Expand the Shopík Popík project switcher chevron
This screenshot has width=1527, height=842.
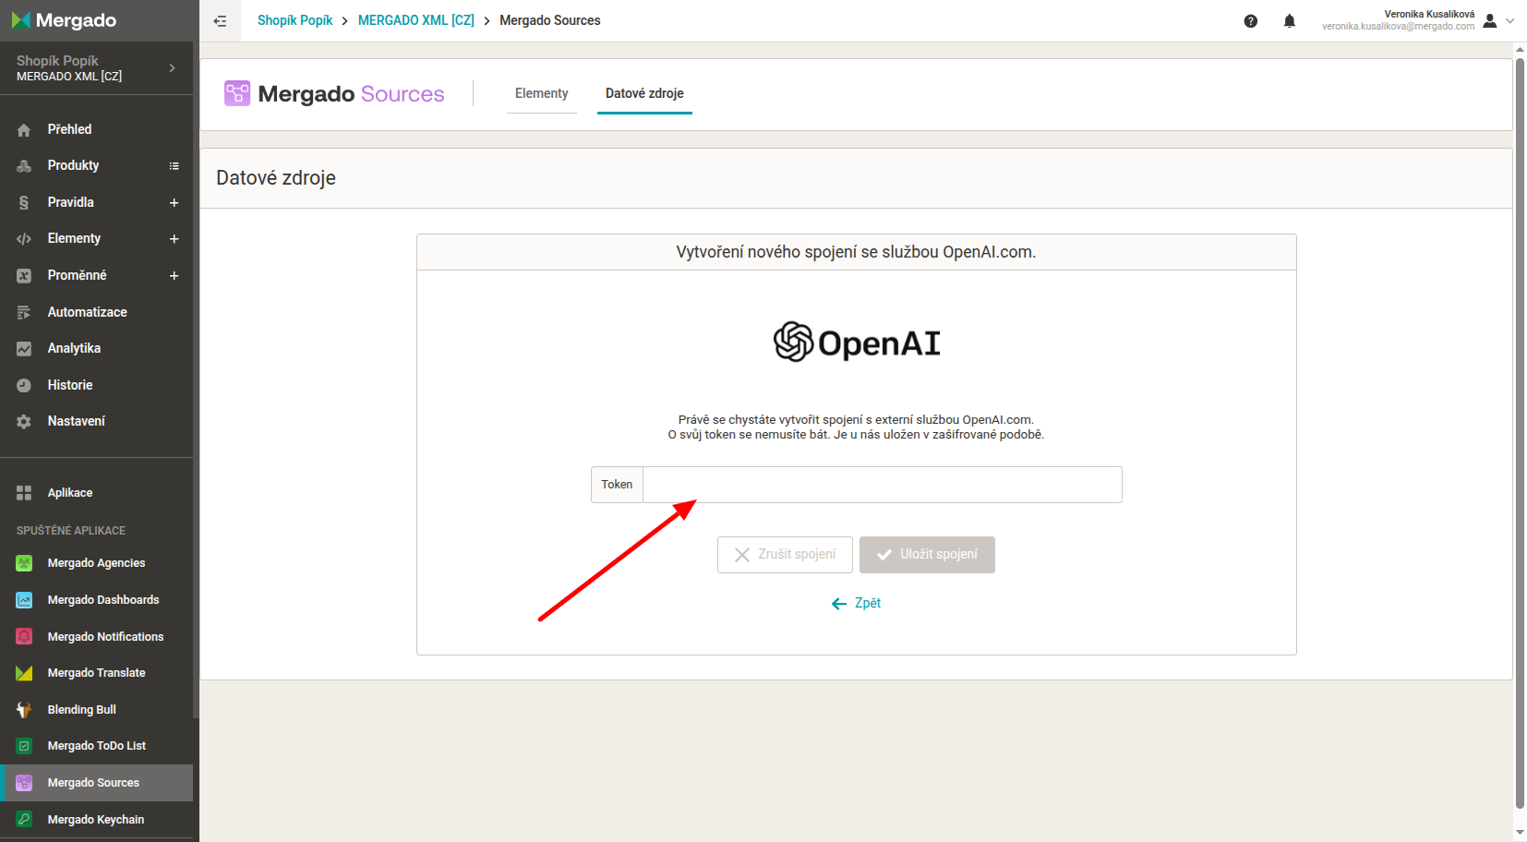point(173,67)
